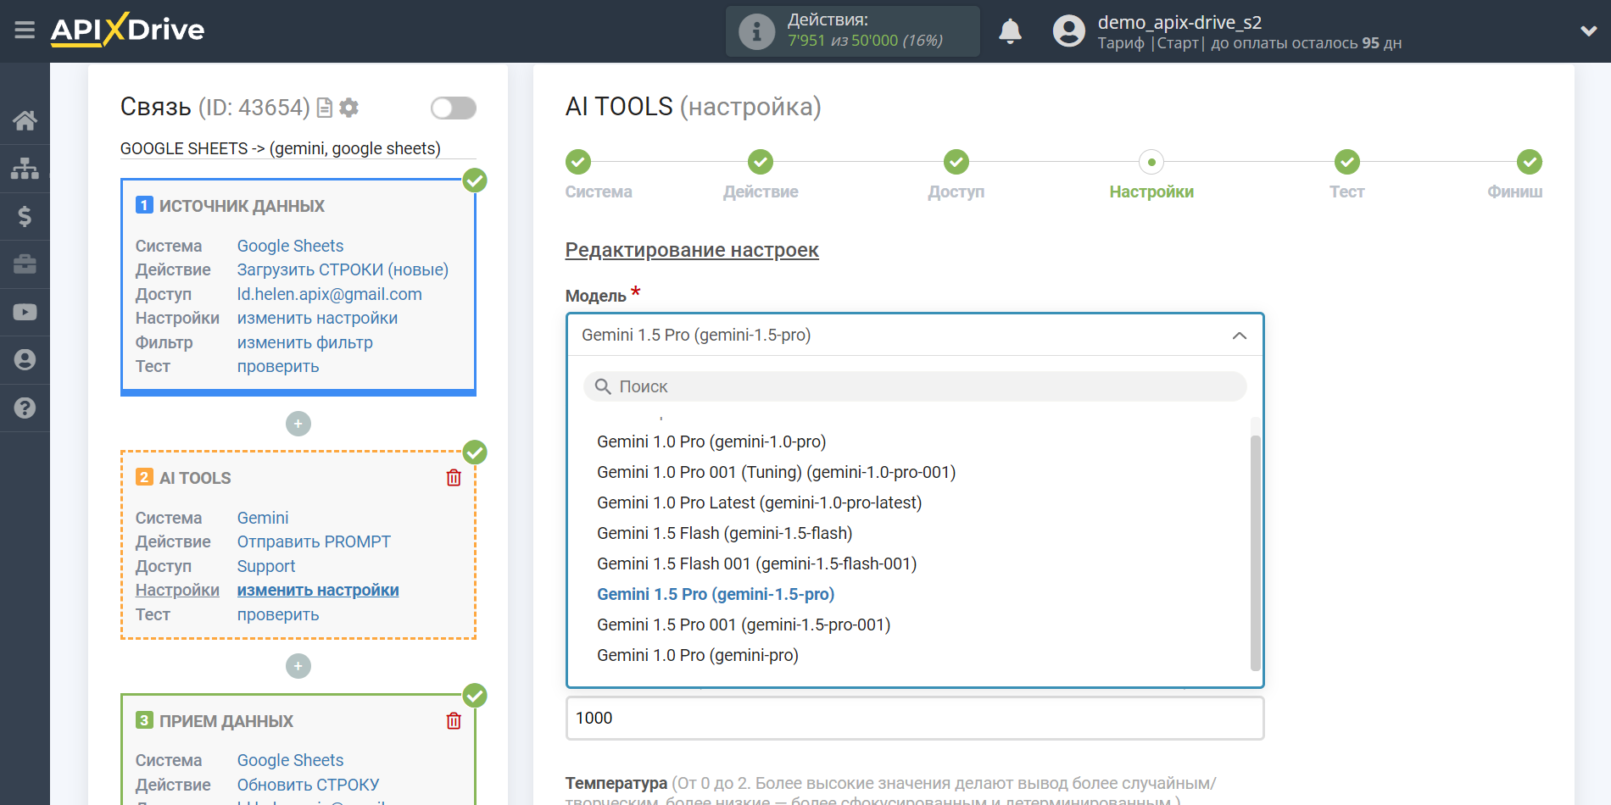Click the Редактирование настроек heading
This screenshot has height=805, width=1611.
692,250
